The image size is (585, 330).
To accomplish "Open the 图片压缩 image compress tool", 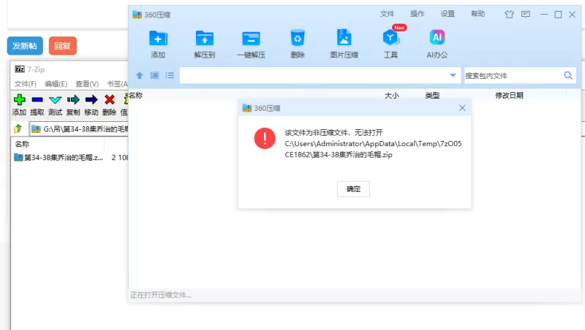I will click(344, 38).
